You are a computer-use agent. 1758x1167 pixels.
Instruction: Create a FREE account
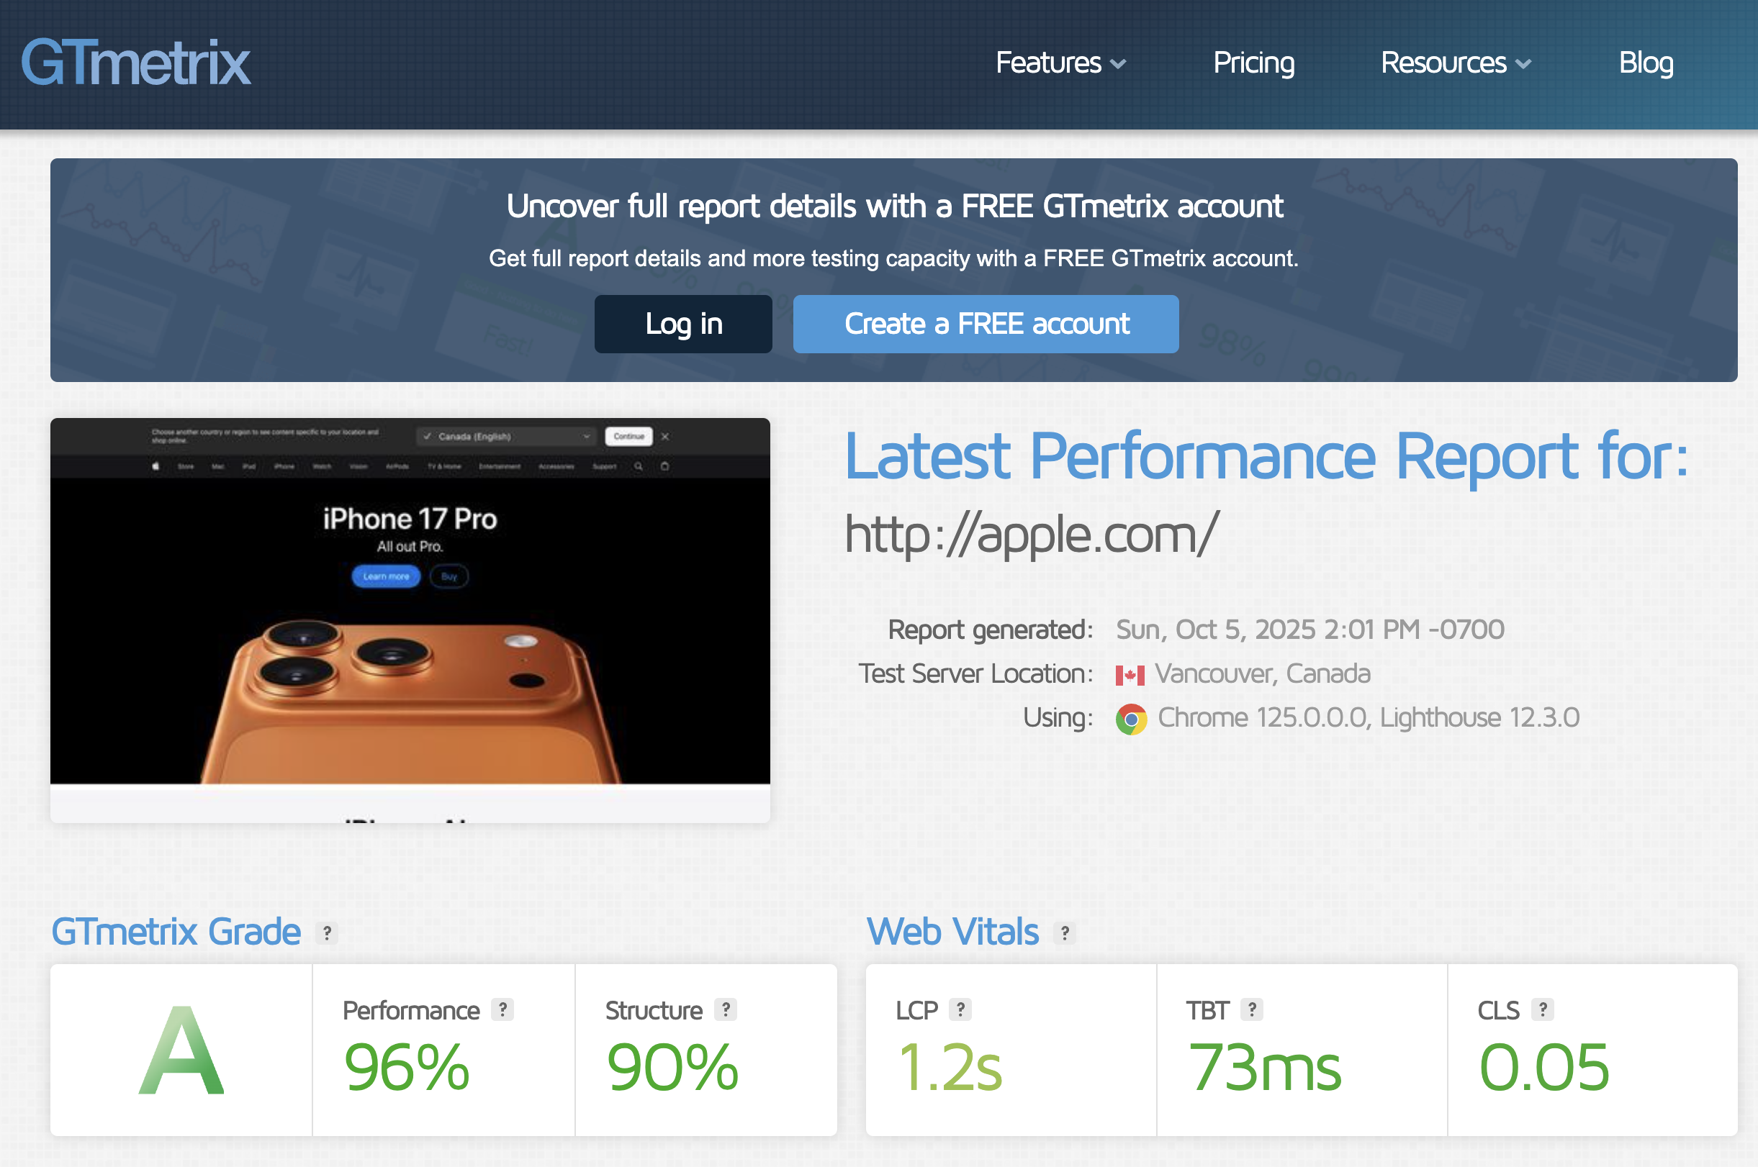(x=986, y=324)
